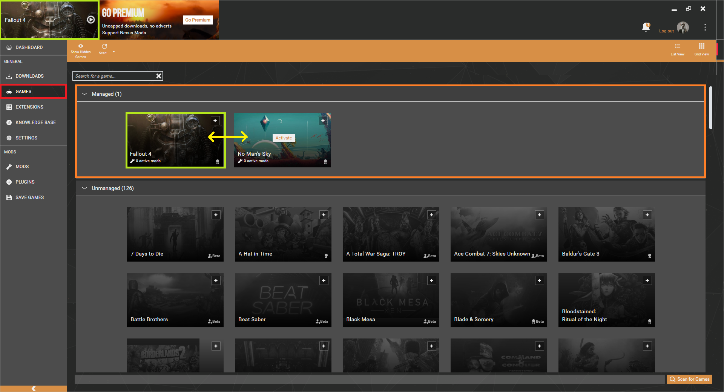The image size is (724, 392).
Task: Open the plus menu on Blade & Sorcery
Action: pos(539,280)
